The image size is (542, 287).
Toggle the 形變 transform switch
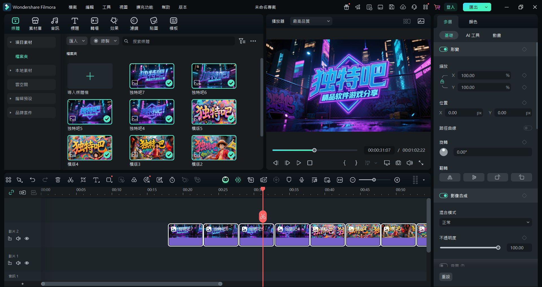click(443, 49)
